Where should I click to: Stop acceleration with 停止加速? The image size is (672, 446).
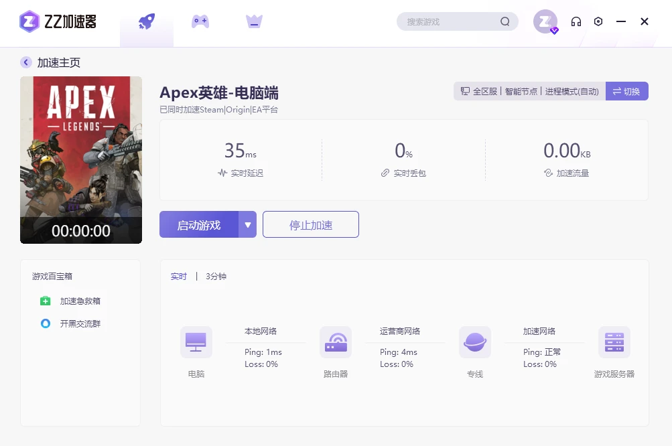[311, 224]
